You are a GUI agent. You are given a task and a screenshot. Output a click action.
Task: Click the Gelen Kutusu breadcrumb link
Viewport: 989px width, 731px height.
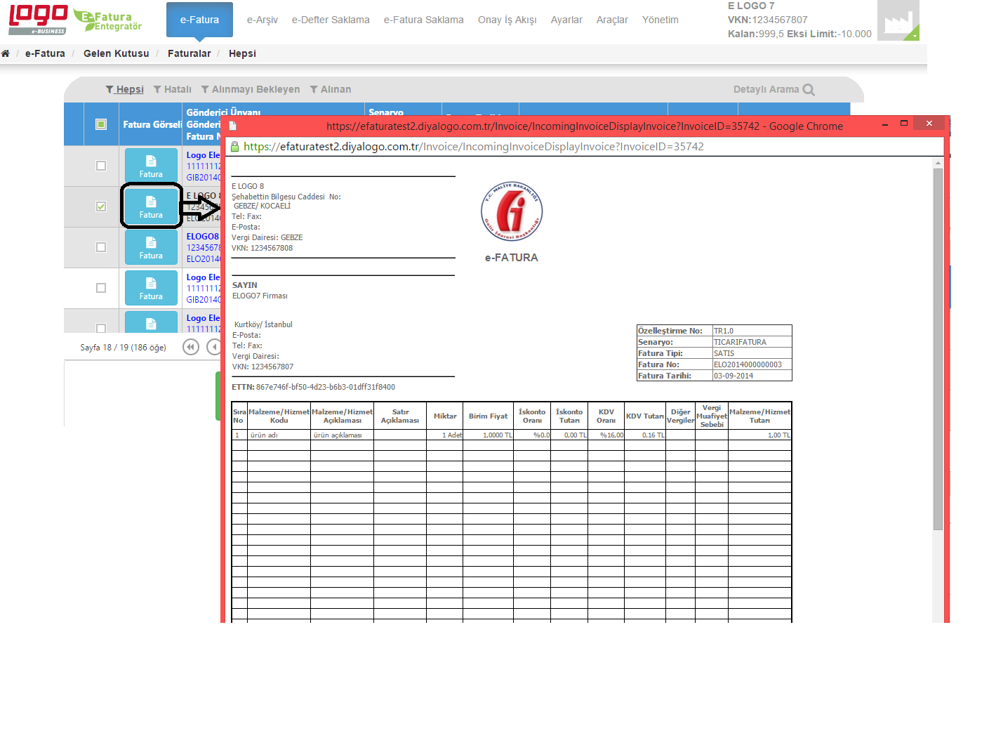117,53
